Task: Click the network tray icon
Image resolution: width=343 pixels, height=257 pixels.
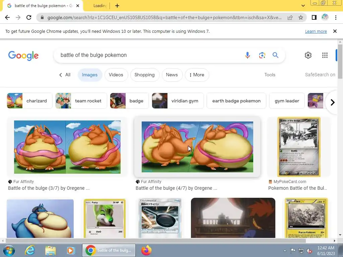Action: point(301,251)
